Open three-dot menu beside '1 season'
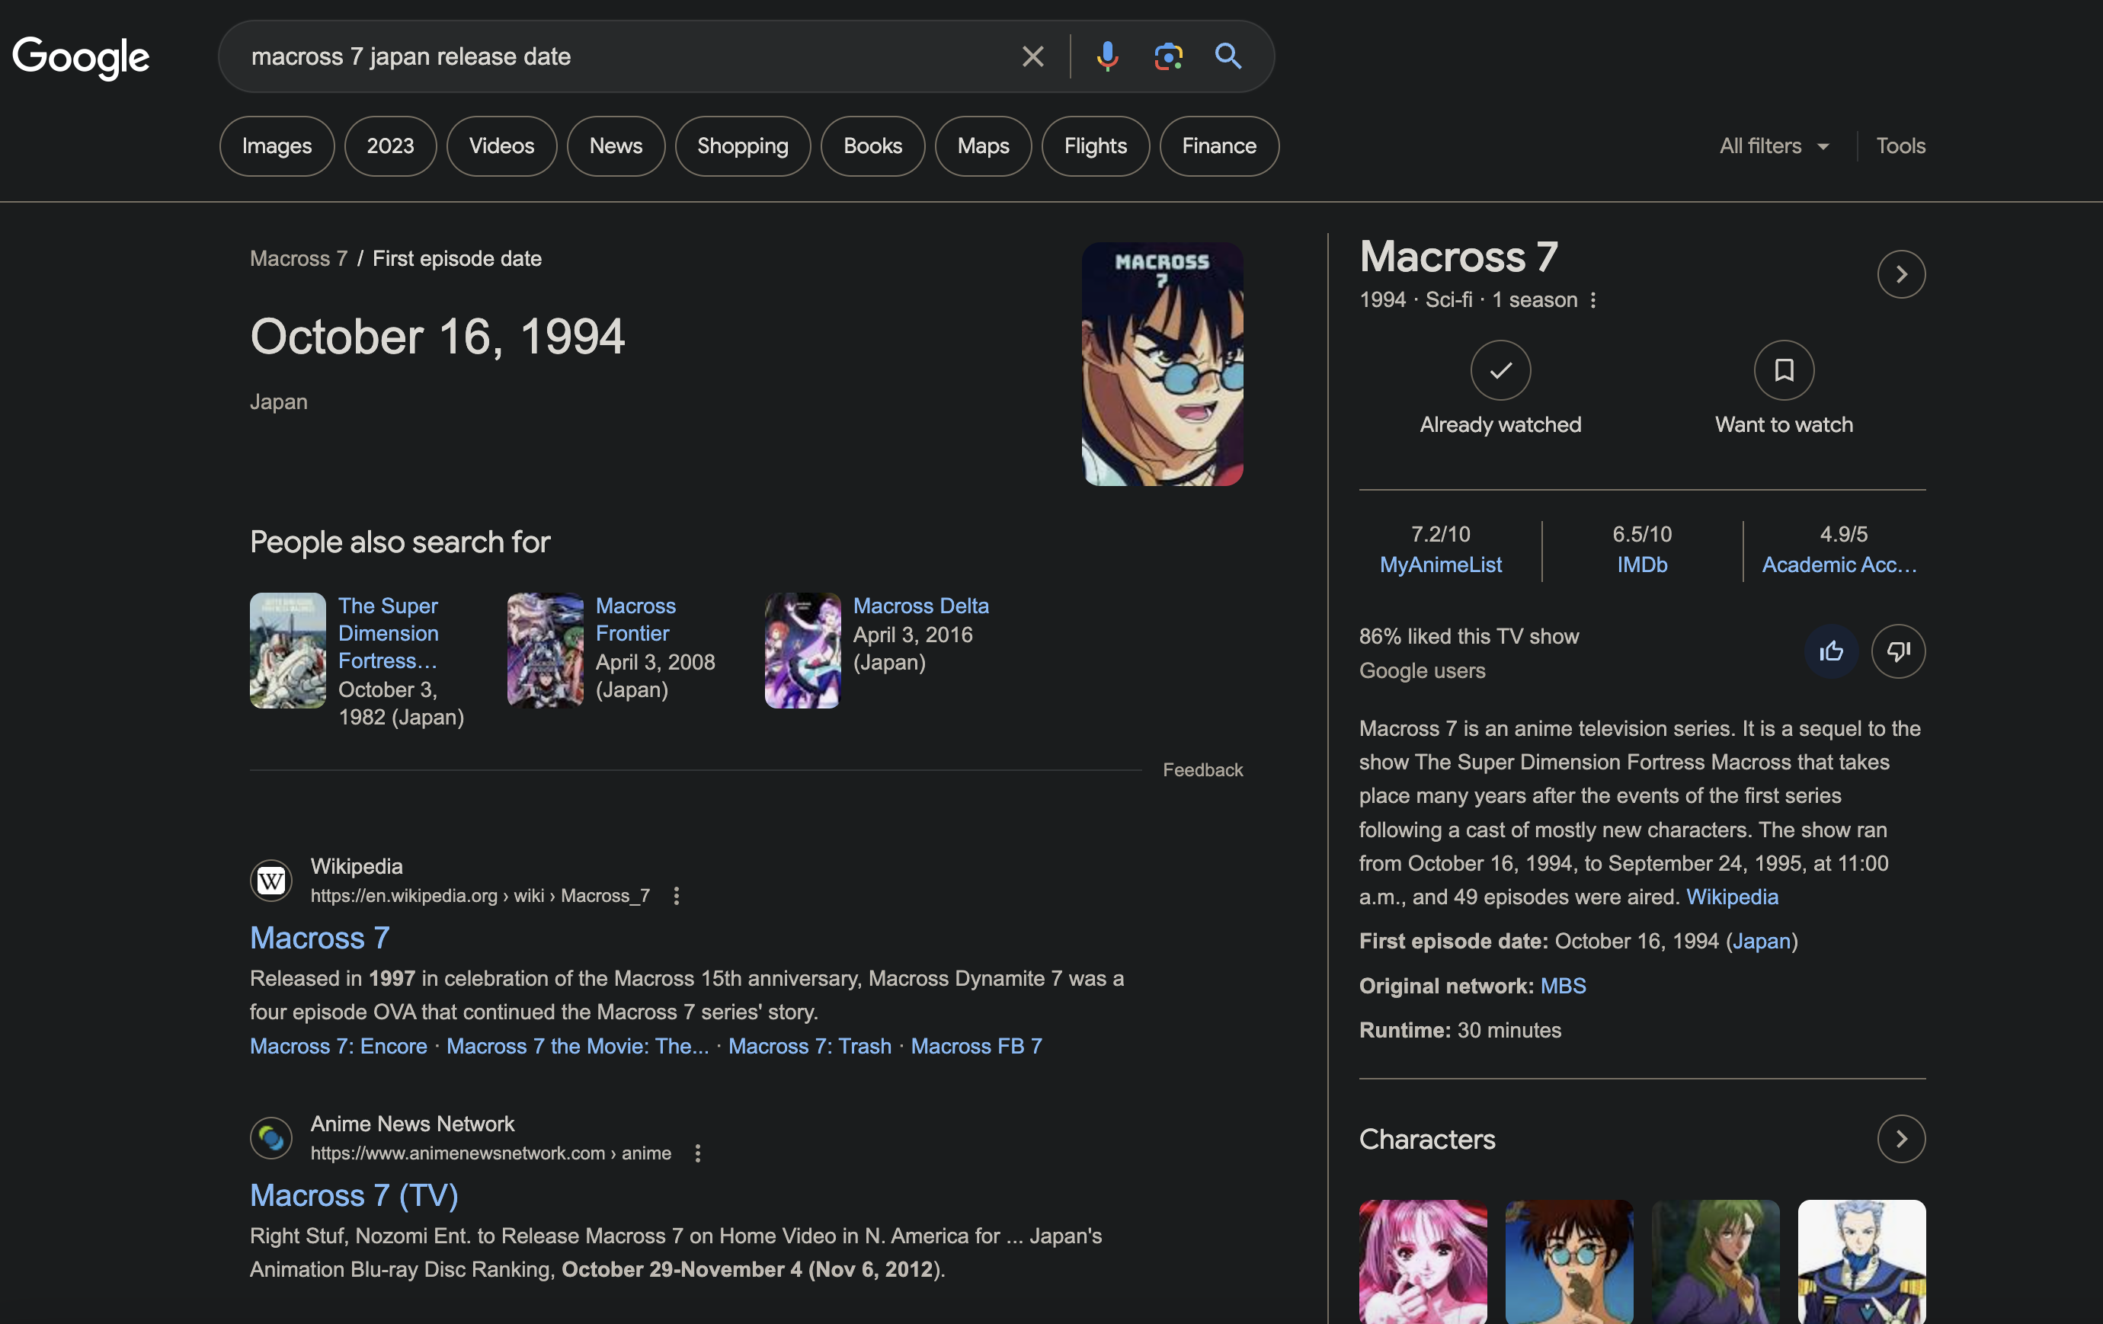The width and height of the screenshot is (2103, 1324). pos(1593,299)
